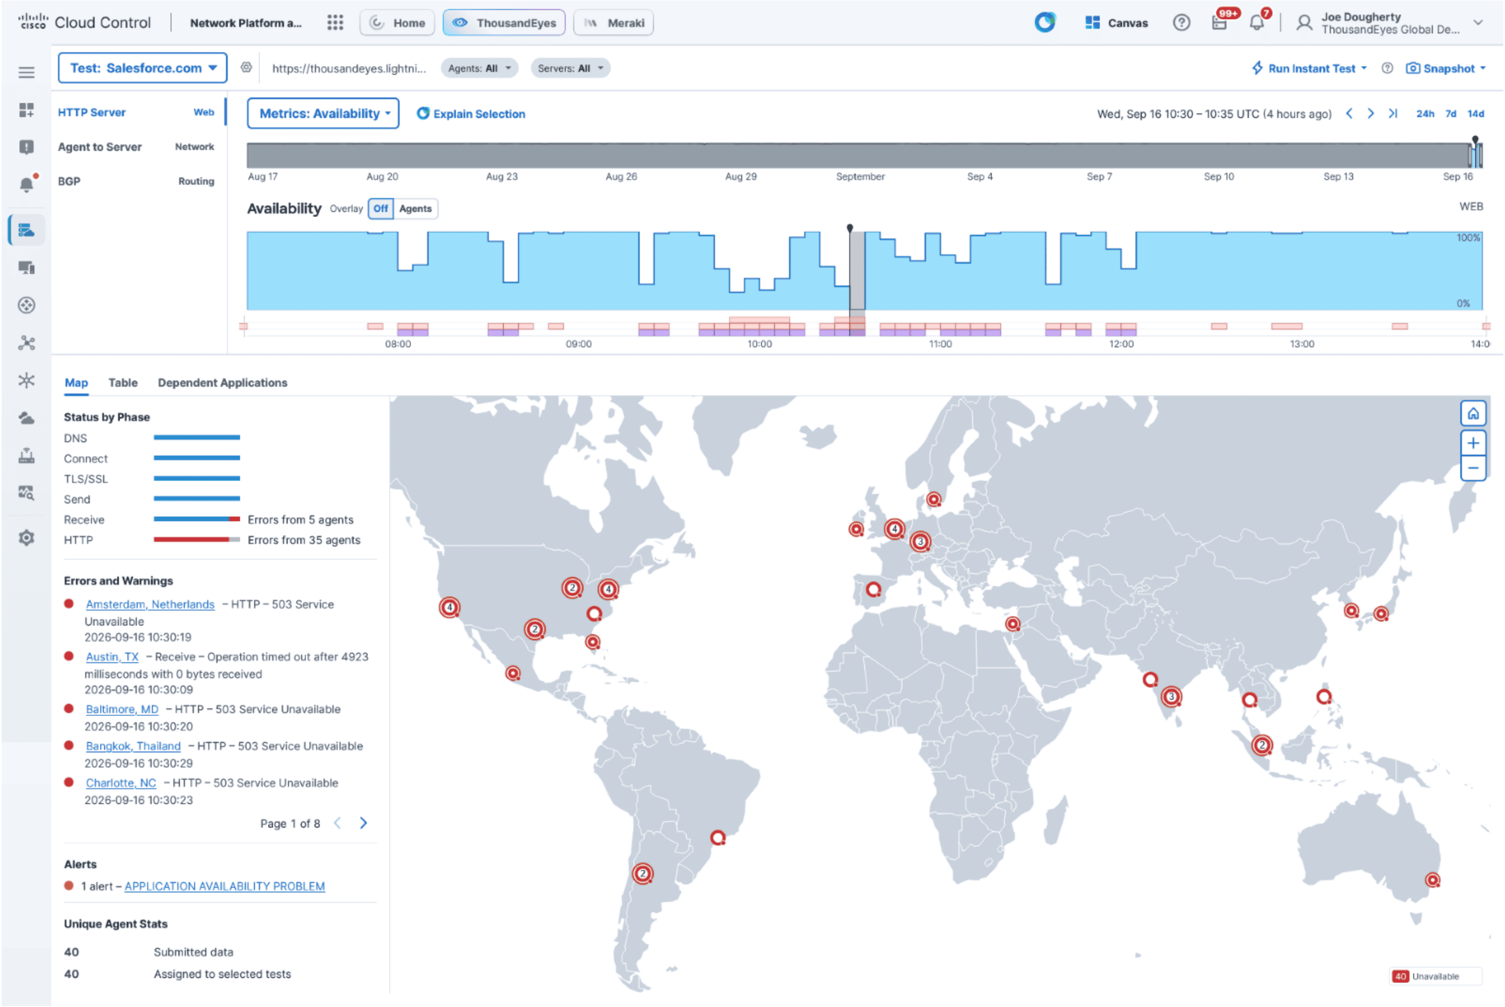Open the test views icon in sidebar
The height and width of the screenshot is (1007, 1505).
(x=26, y=230)
